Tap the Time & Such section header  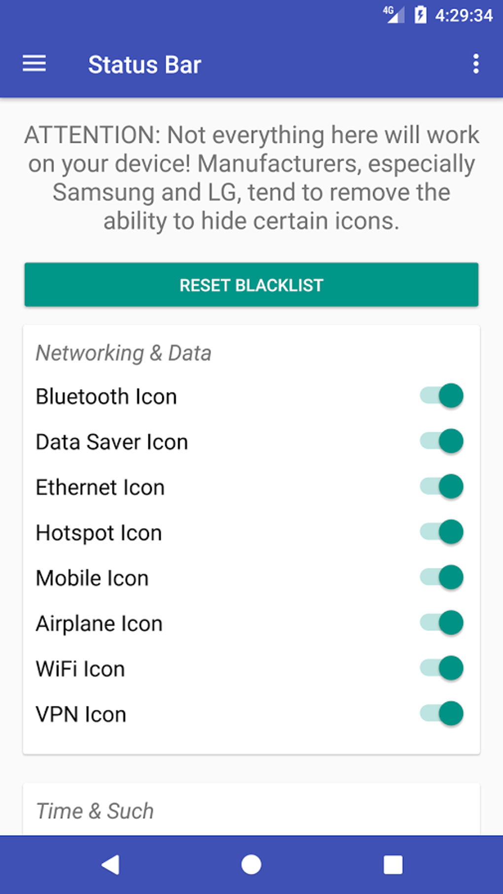(x=95, y=811)
